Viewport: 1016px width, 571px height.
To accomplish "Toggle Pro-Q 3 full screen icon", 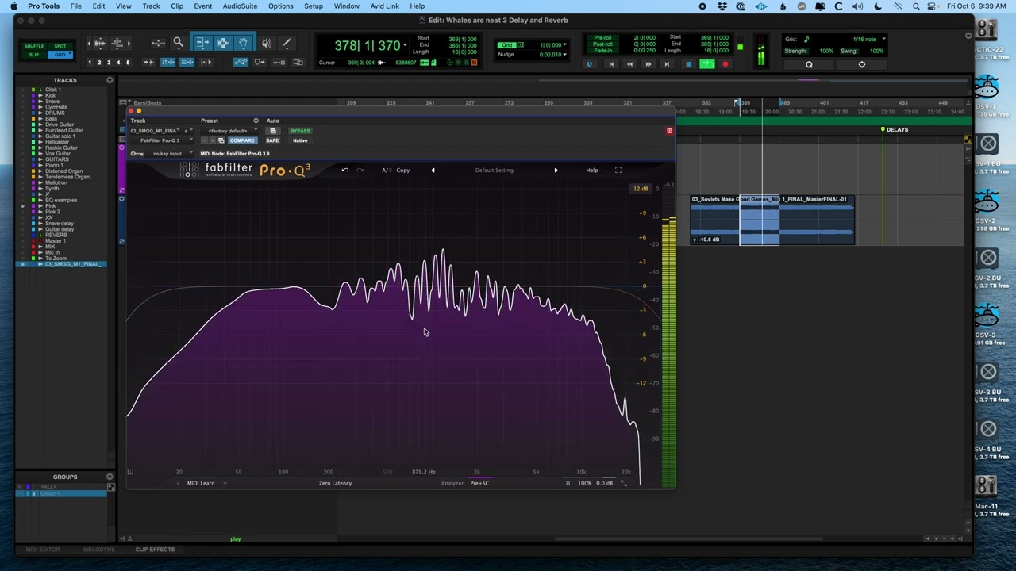I will [x=618, y=170].
